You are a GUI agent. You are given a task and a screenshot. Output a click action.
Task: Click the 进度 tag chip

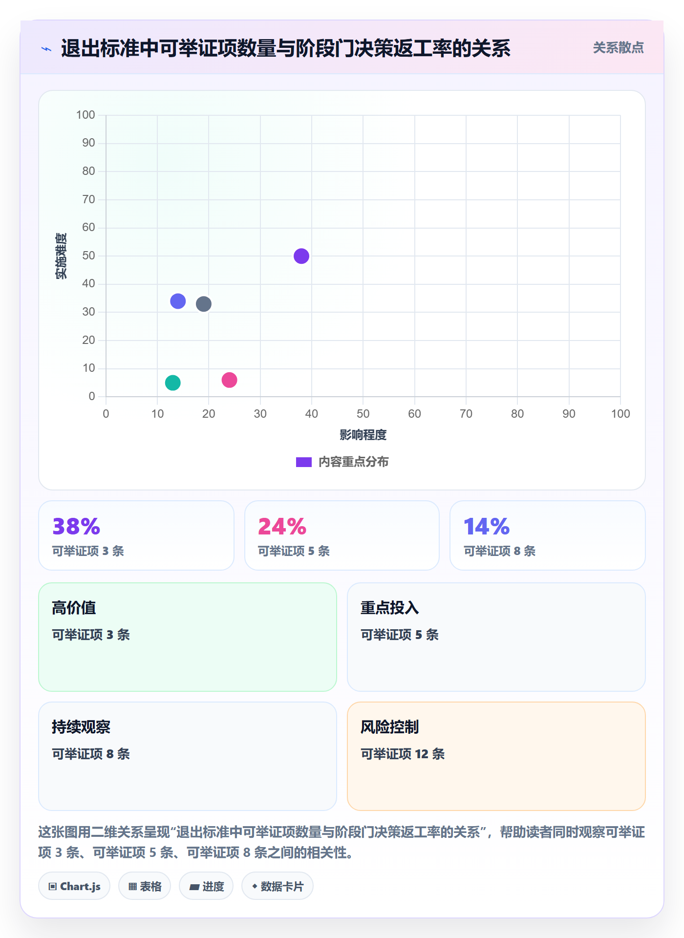pyautogui.click(x=206, y=886)
